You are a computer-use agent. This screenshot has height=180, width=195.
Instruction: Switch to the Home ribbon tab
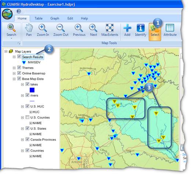[x=22, y=18]
